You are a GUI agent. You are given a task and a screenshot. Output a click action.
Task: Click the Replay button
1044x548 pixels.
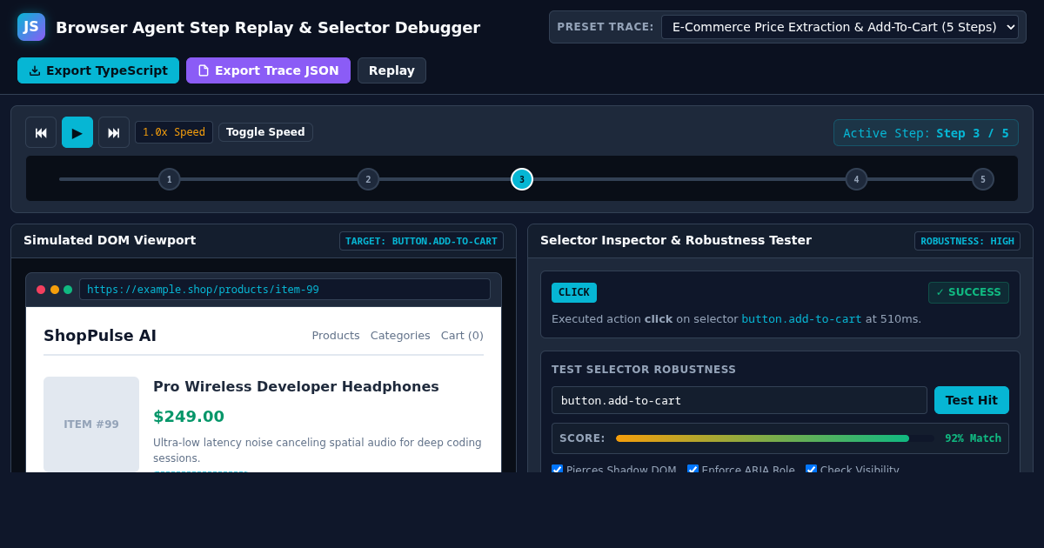[x=391, y=70]
